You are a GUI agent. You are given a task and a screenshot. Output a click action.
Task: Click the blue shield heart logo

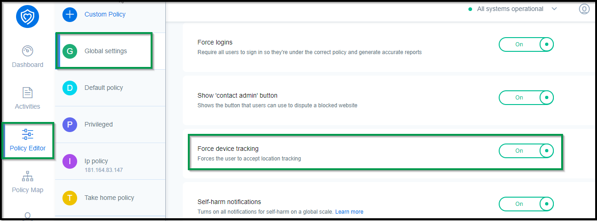27,17
